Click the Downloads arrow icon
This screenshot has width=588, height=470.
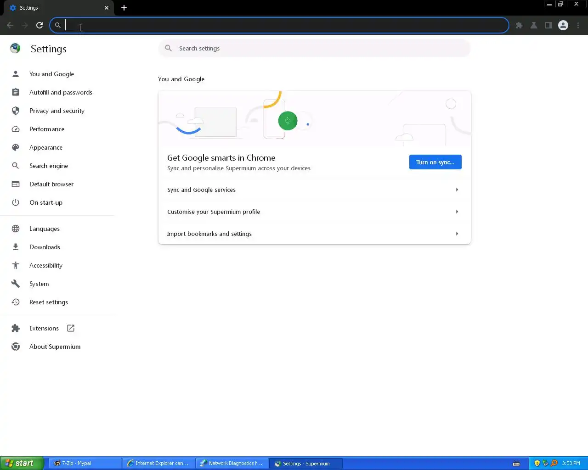[x=16, y=247]
